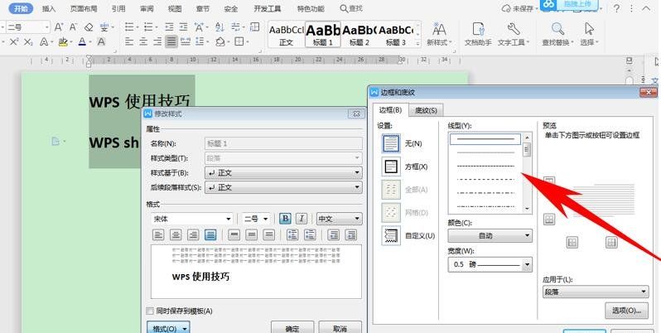Open the 颜色(C) 自动 color dropdown
661x333 pixels.
(490, 235)
